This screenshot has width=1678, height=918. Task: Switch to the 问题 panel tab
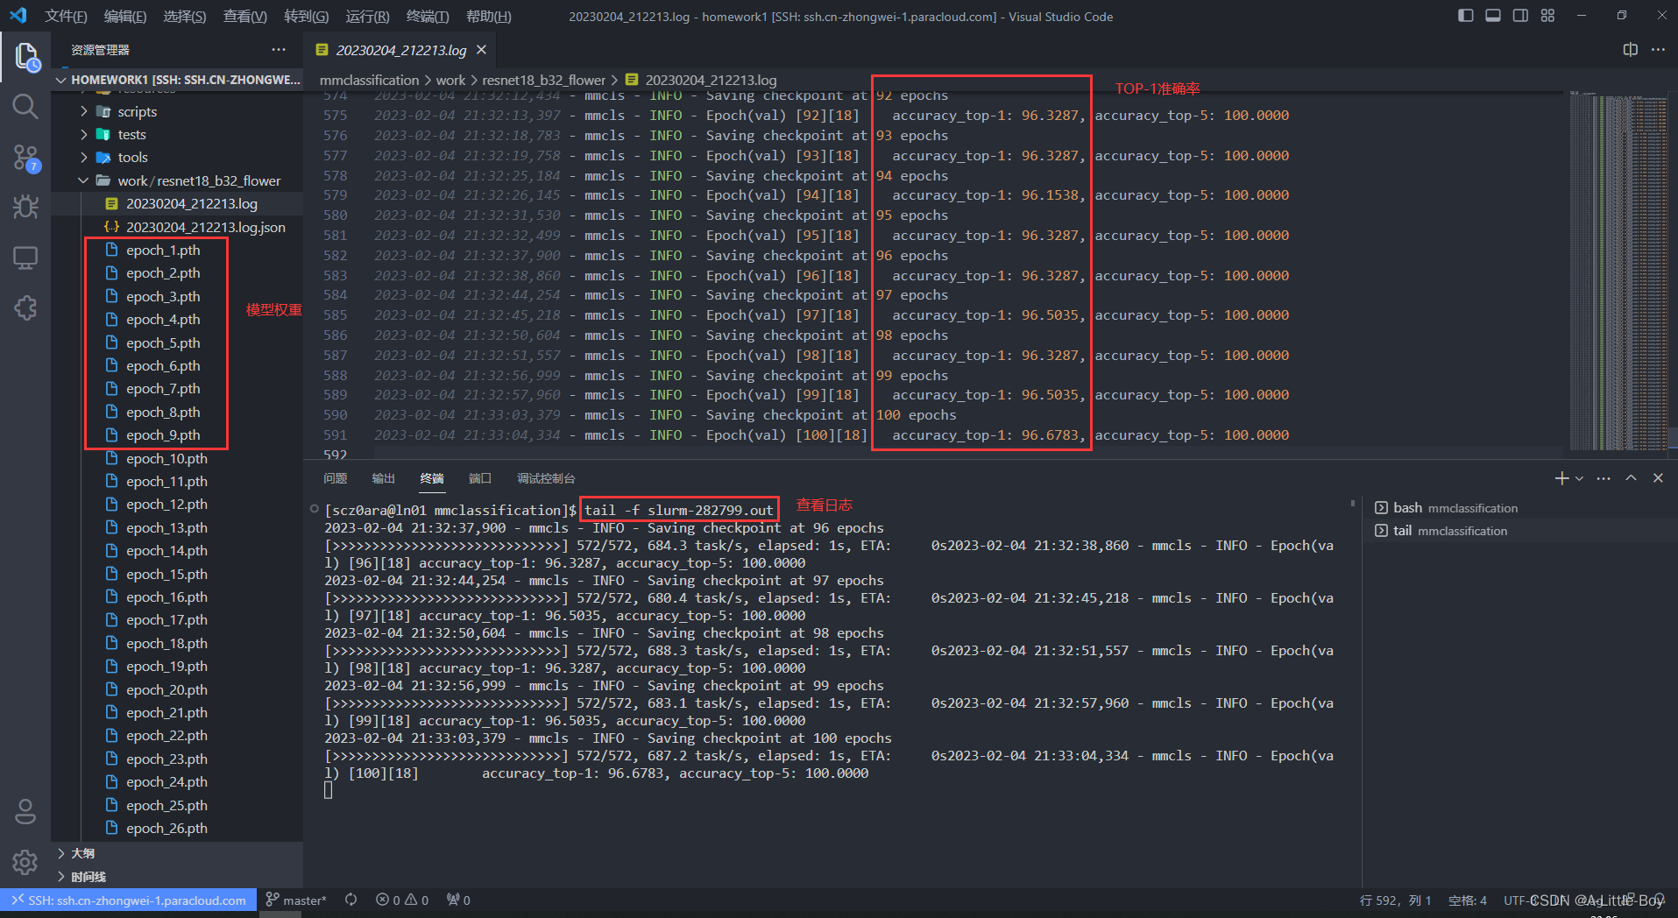tap(335, 478)
